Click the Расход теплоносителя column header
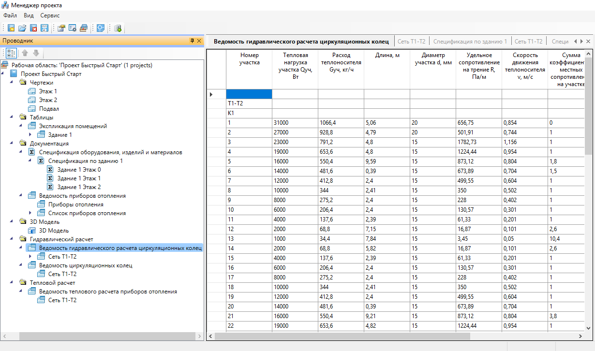This screenshot has width=595, height=351. 341,69
